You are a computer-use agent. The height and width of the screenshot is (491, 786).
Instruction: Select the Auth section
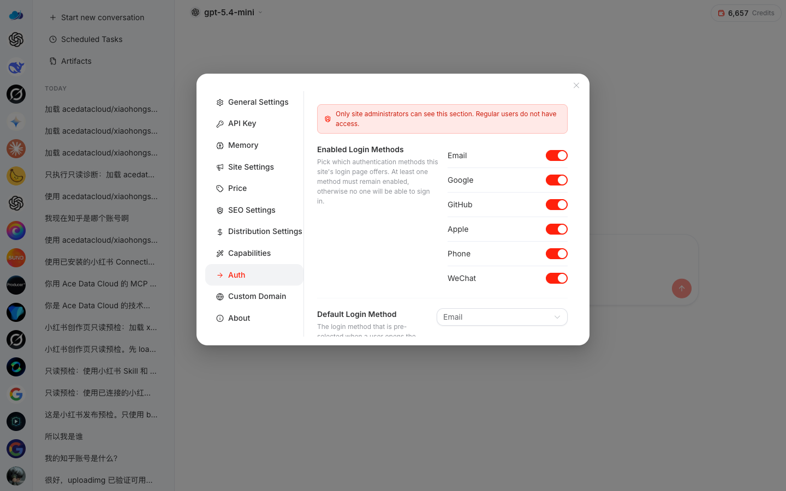pos(254,275)
